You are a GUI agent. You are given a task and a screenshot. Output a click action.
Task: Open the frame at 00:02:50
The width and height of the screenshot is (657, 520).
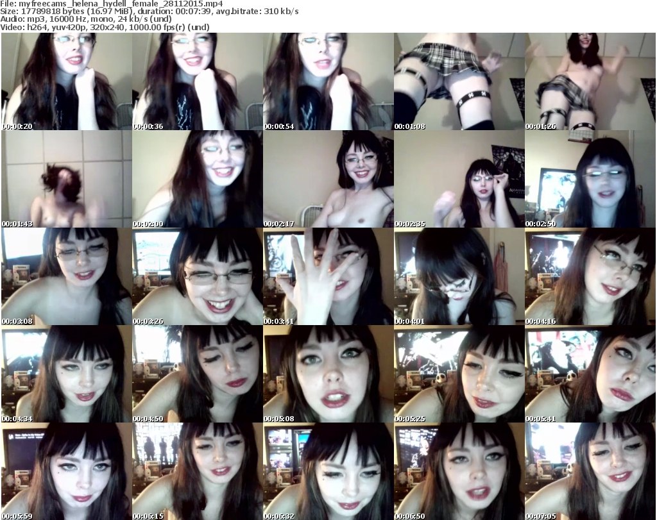tap(590, 179)
